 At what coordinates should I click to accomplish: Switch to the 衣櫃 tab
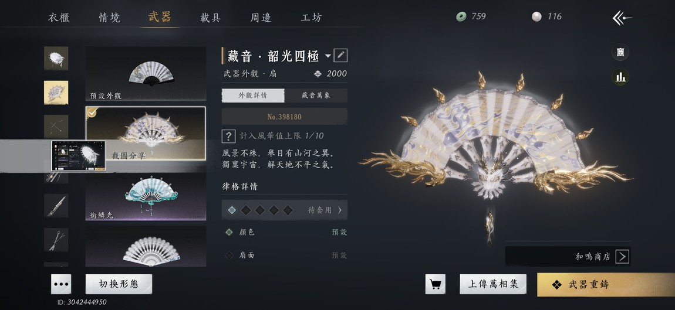[x=59, y=18]
